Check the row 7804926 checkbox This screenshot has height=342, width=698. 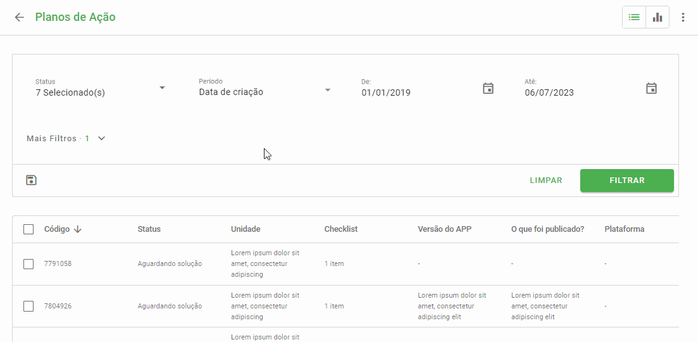pyautogui.click(x=28, y=306)
